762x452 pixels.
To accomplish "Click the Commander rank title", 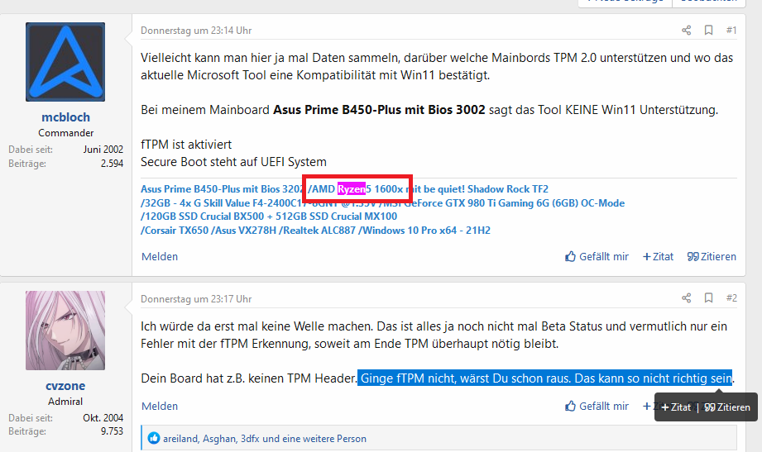I will pyautogui.click(x=65, y=132).
